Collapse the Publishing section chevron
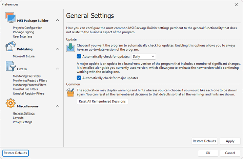 click(x=57, y=49)
